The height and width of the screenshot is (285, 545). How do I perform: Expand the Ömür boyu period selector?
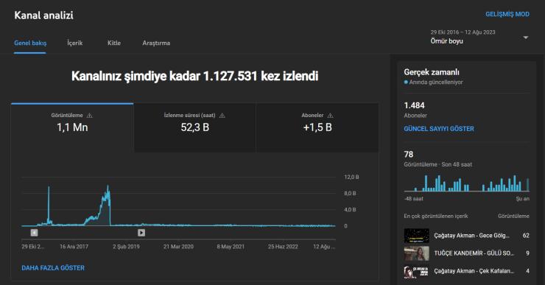point(479,37)
